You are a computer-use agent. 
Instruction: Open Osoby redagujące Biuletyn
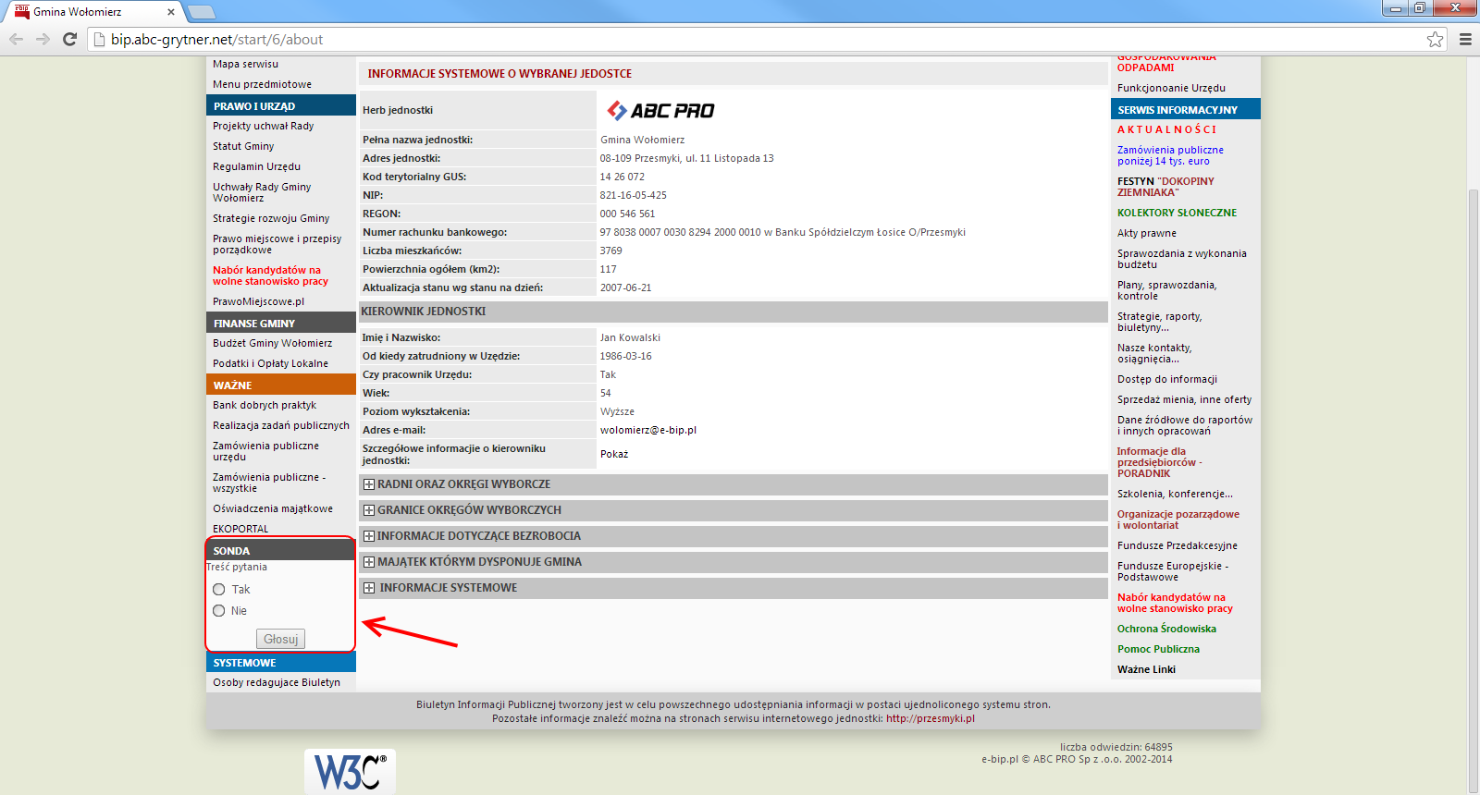(x=277, y=682)
